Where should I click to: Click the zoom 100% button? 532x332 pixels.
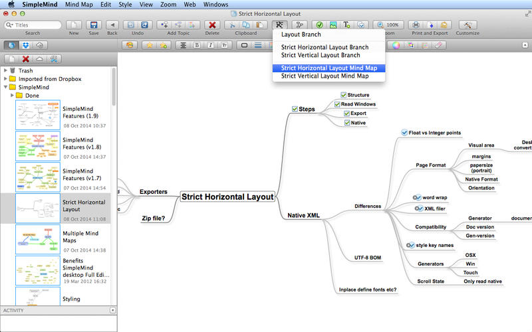[x=392, y=25]
